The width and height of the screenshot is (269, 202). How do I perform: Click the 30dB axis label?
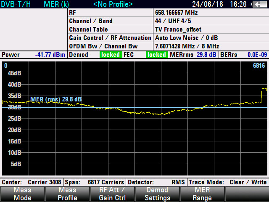point(14,107)
